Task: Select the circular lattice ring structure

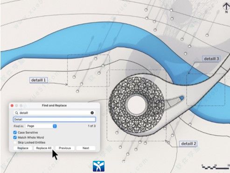Action: [136, 105]
